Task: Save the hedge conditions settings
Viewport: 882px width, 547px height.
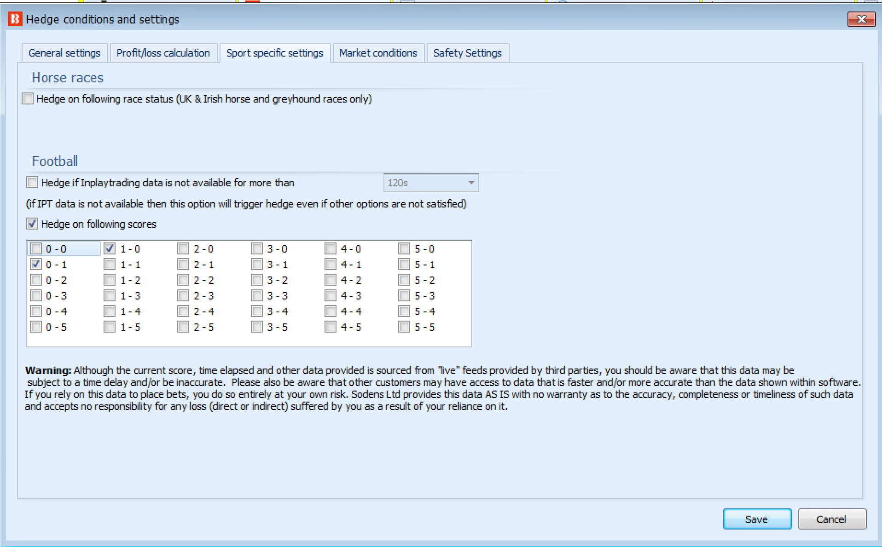Action: [757, 519]
